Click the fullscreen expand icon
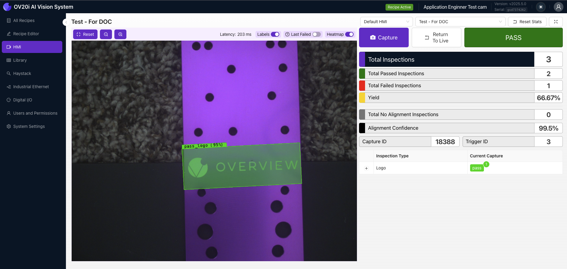567x269 pixels. 556,22
